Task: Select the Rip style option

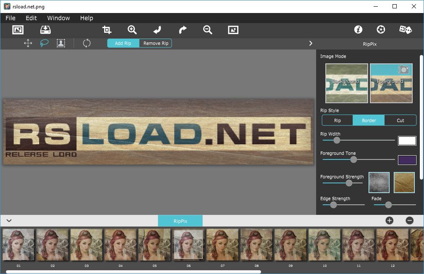Action: [x=338, y=120]
